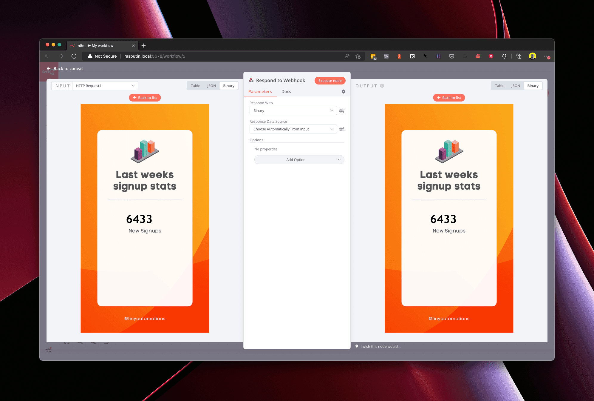Click the Back to list button INPUT

pyautogui.click(x=144, y=97)
